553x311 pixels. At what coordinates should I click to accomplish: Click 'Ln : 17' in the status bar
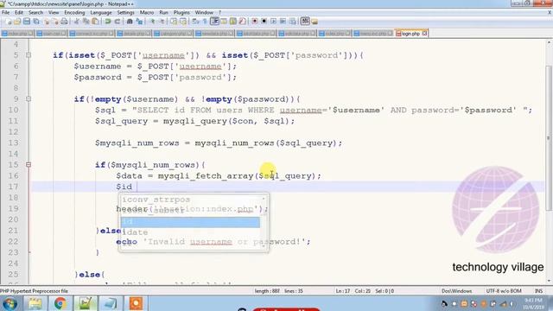tap(343, 291)
